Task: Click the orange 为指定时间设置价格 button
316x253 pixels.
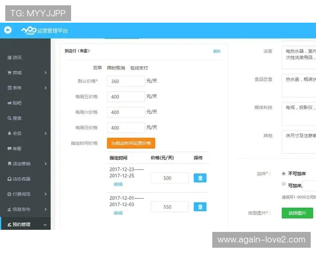Action: (x=131, y=143)
